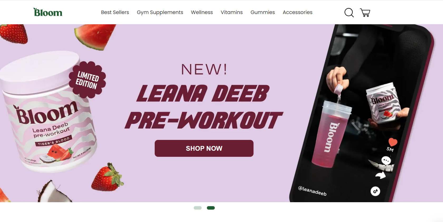This screenshot has width=443, height=222.
Task: Click the @leanadeeb handle on phone
Action: pos(312,191)
